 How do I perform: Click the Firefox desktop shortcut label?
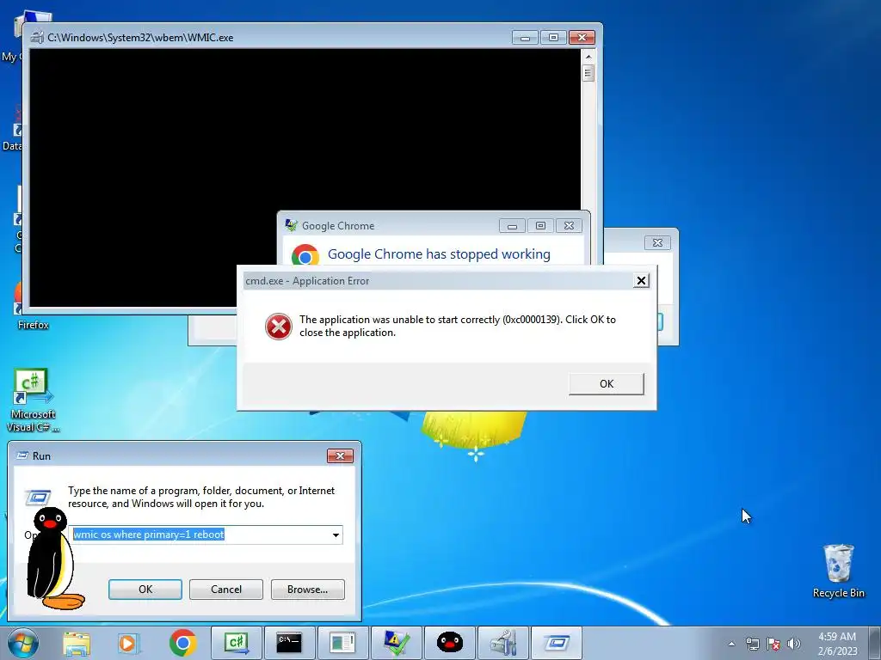[x=34, y=325]
